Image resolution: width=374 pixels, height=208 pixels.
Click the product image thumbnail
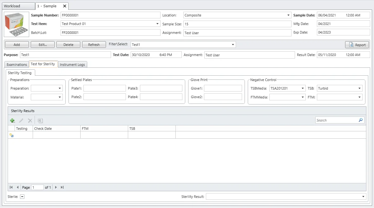tap(16, 25)
